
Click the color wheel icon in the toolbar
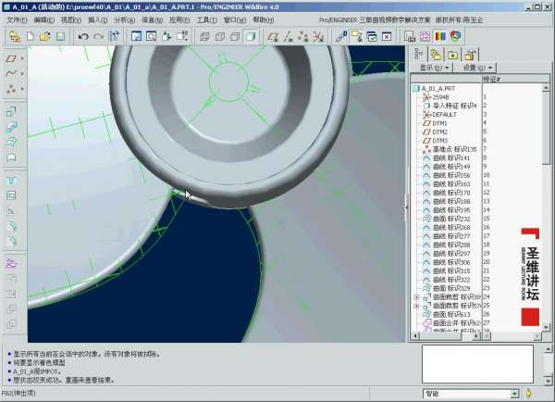click(455, 36)
